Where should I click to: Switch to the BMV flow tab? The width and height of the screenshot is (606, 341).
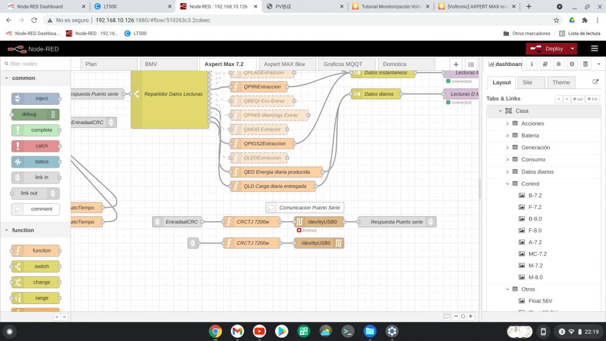point(168,64)
